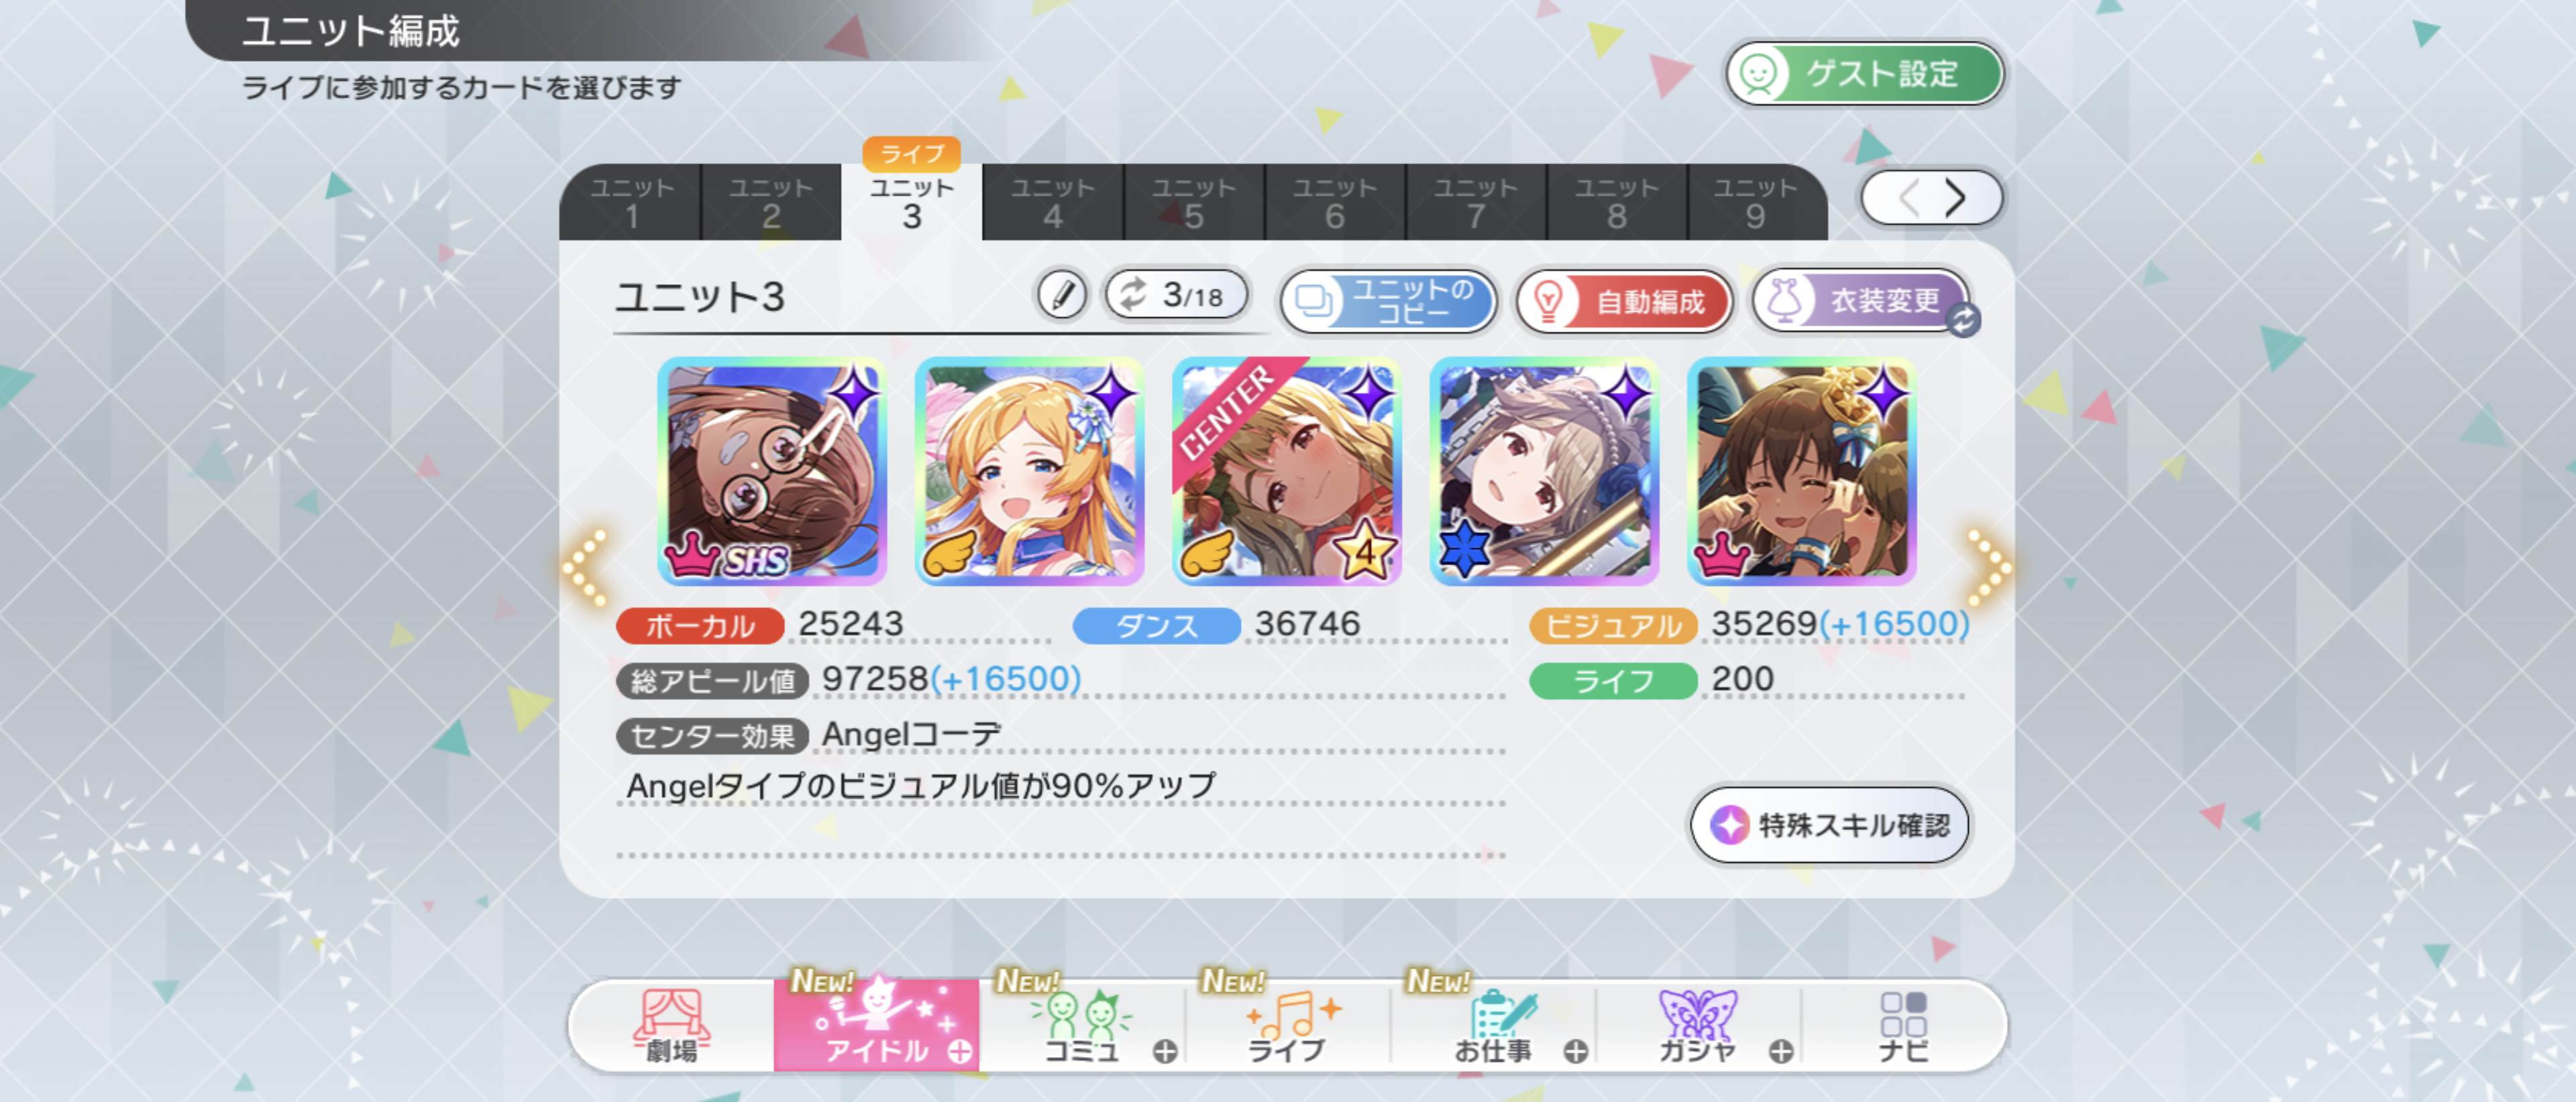Click the pencil icon to rename ユニット3
2576x1102 pixels.
[1061, 296]
